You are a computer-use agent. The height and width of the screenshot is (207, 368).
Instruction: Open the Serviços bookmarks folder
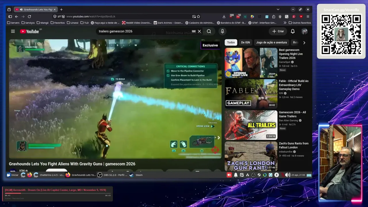pos(28,23)
